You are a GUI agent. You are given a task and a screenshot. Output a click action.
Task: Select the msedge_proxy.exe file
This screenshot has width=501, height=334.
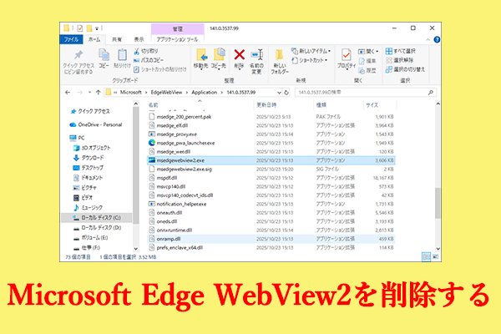(271, 134)
